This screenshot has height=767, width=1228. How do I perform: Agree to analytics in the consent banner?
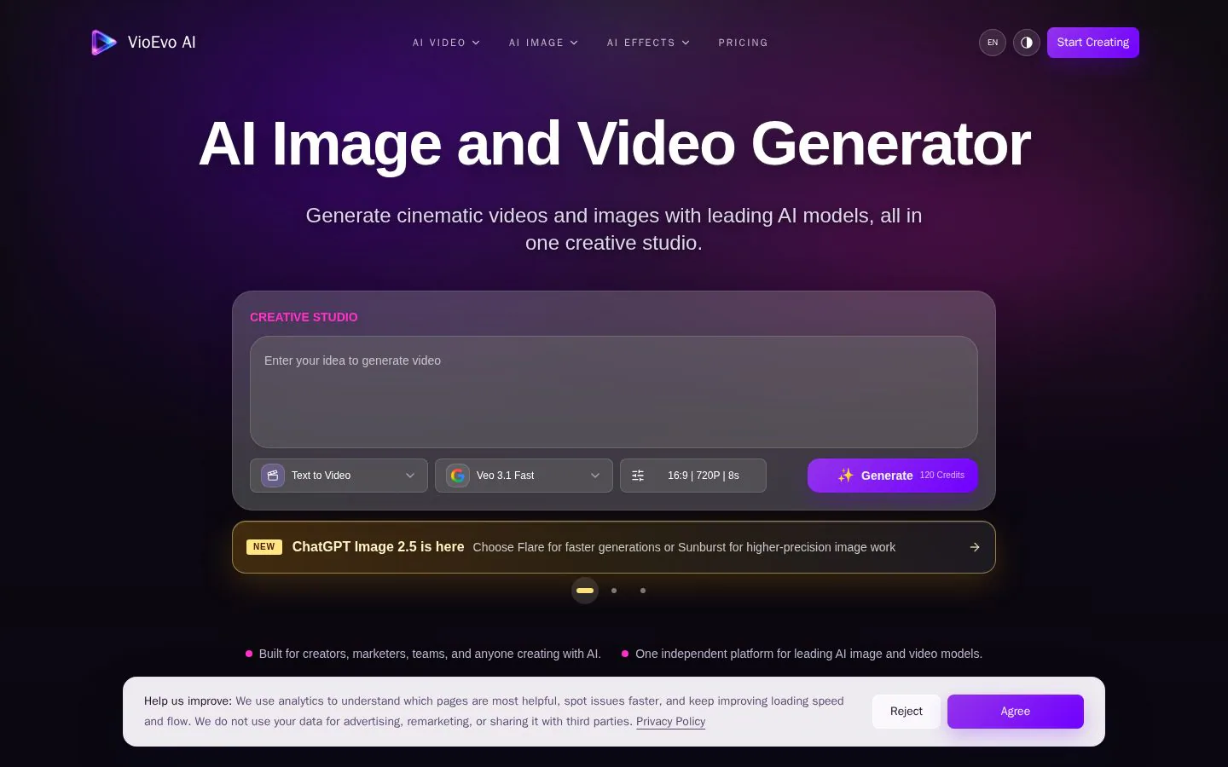point(1016,712)
